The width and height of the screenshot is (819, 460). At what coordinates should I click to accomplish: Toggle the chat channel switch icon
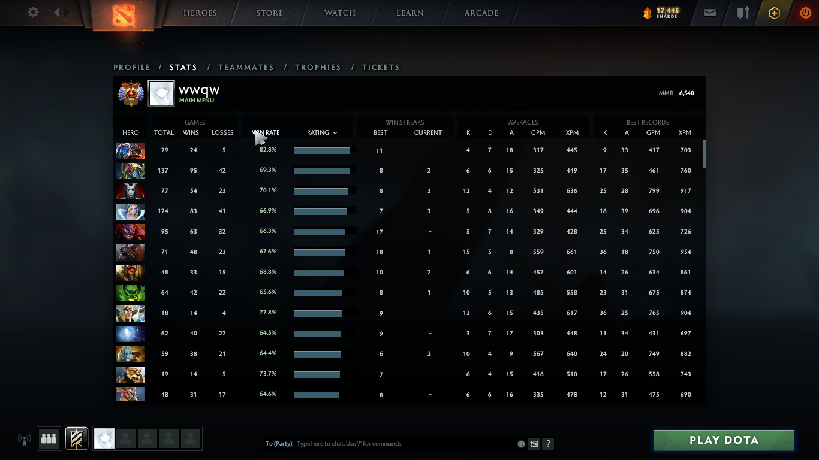534,444
